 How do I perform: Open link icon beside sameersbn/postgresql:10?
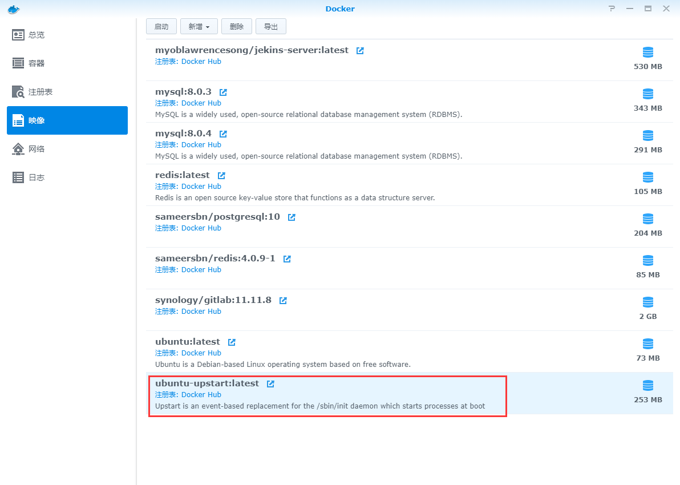[292, 217]
